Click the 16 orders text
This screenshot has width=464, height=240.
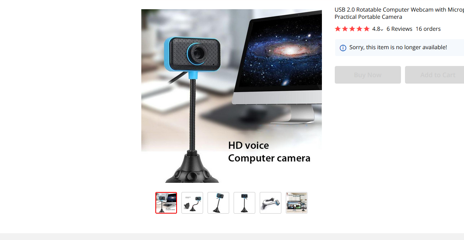pyautogui.click(x=428, y=29)
